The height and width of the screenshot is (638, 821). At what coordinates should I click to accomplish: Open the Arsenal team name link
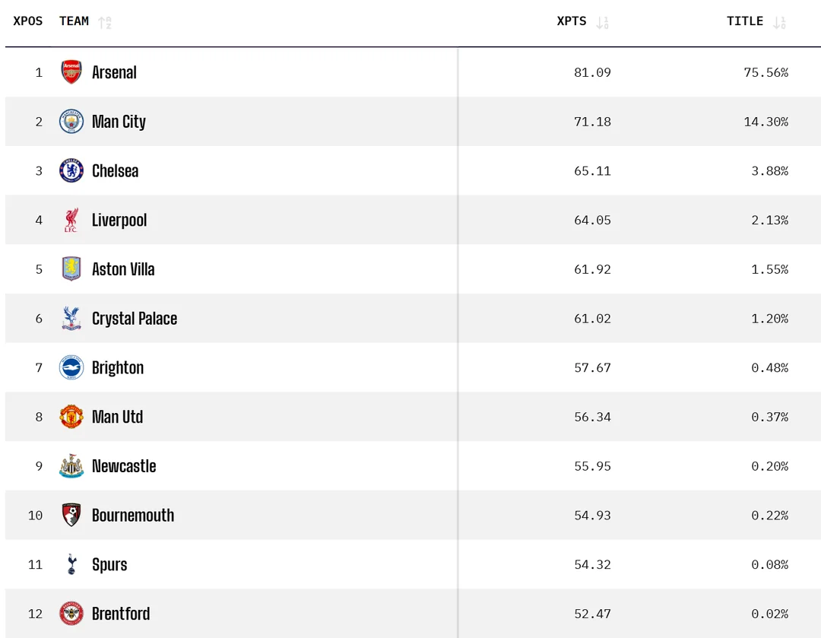[114, 72]
